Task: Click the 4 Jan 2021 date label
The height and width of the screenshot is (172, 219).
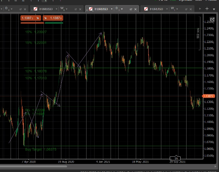Action: click(x=103, y=162)
